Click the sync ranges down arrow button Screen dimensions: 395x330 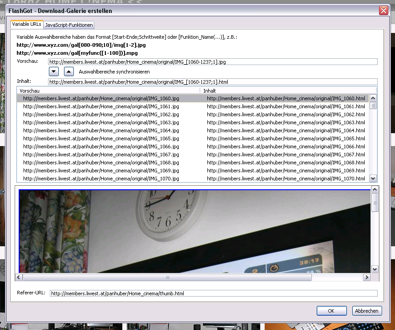[x=54, y=72]
